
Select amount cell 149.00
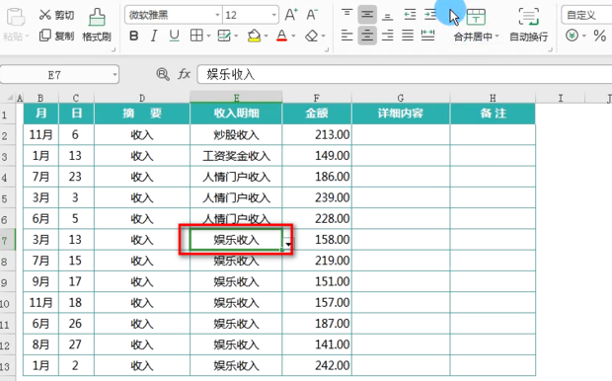point(317,156)
